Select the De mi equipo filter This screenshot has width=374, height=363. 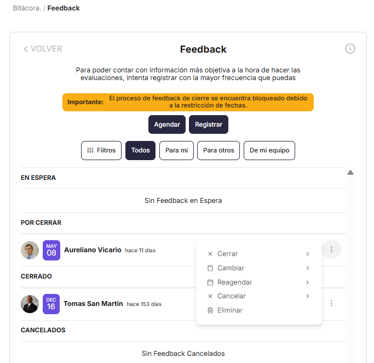269,150
